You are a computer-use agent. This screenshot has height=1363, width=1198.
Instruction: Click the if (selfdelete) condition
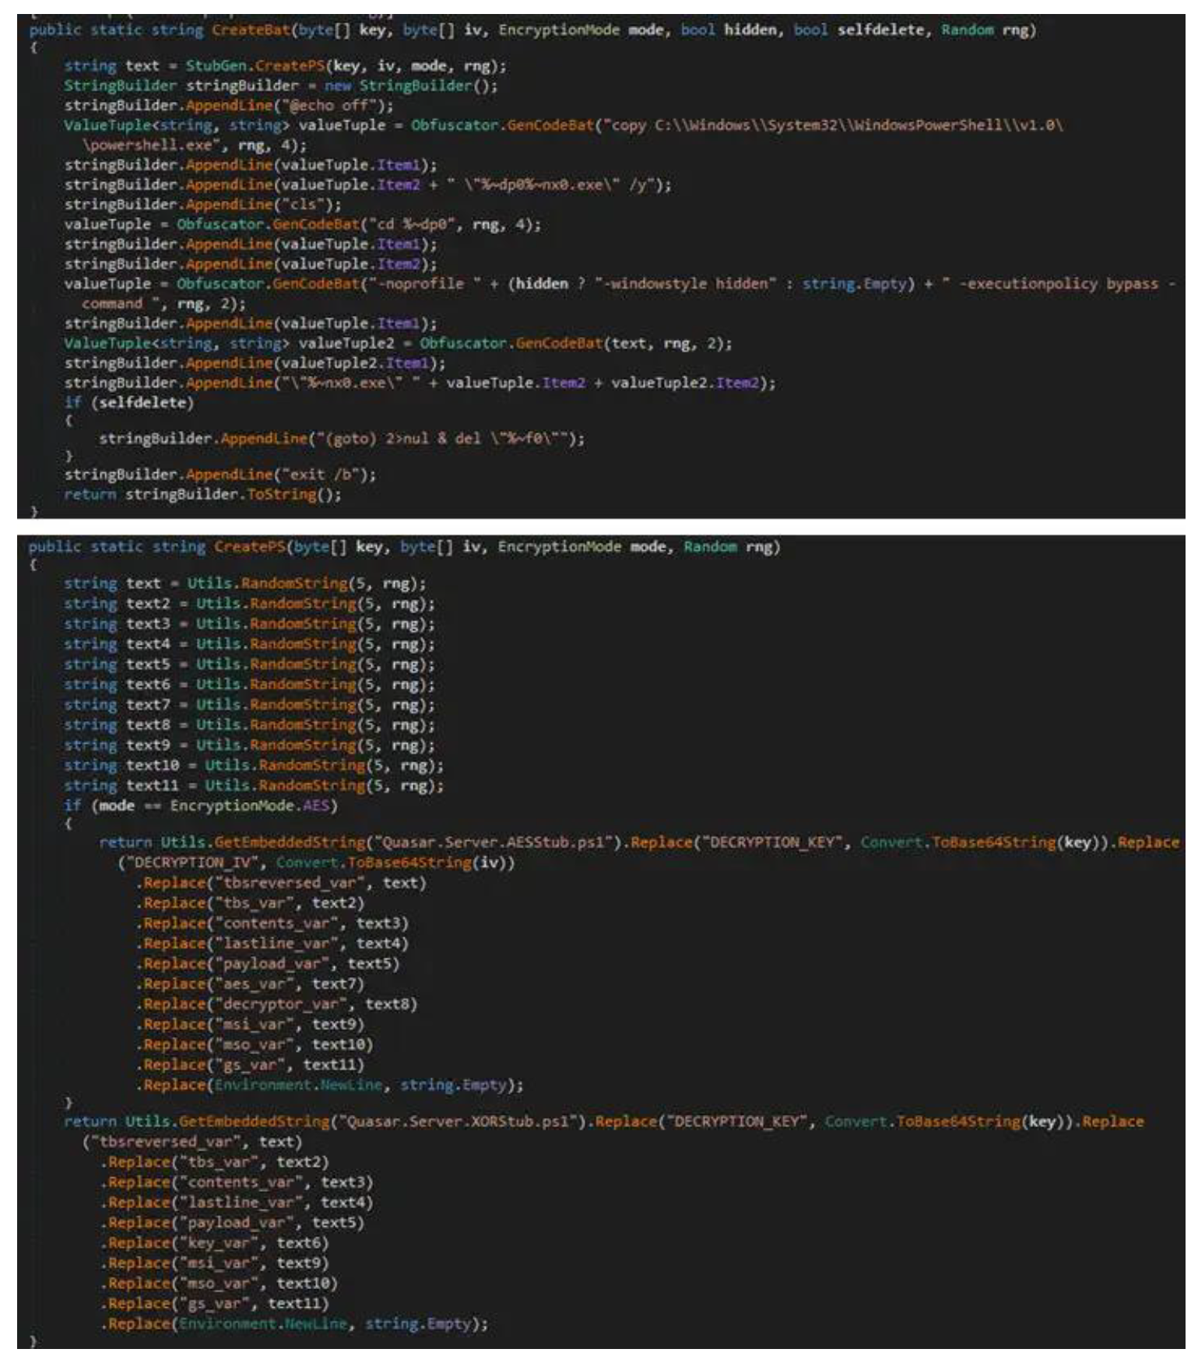click(x=128, y=402)
